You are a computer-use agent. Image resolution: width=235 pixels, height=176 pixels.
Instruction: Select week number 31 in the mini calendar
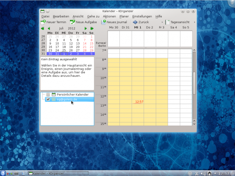[x=43, y=53]
